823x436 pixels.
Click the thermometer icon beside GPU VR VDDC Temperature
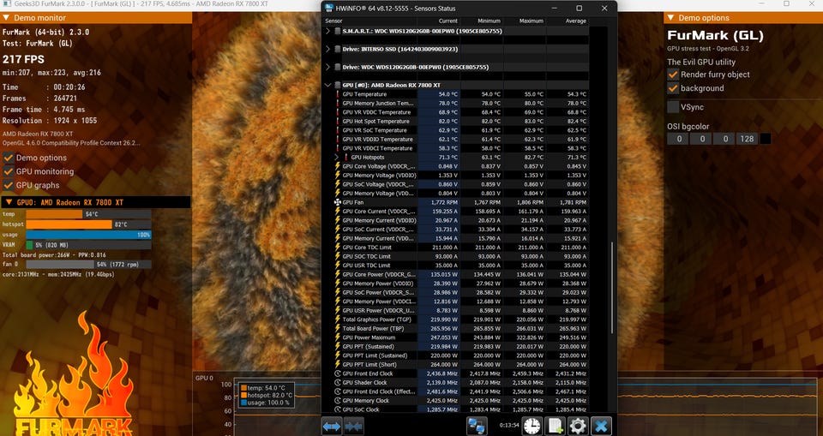pos(338,112)
